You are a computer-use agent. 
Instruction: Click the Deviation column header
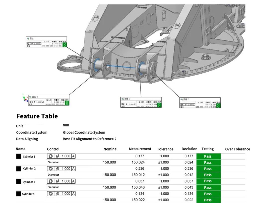click(x=189, y=149)
